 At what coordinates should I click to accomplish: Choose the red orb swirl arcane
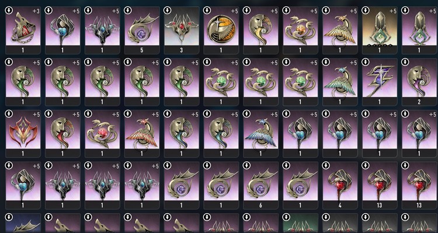click(102, 134)
